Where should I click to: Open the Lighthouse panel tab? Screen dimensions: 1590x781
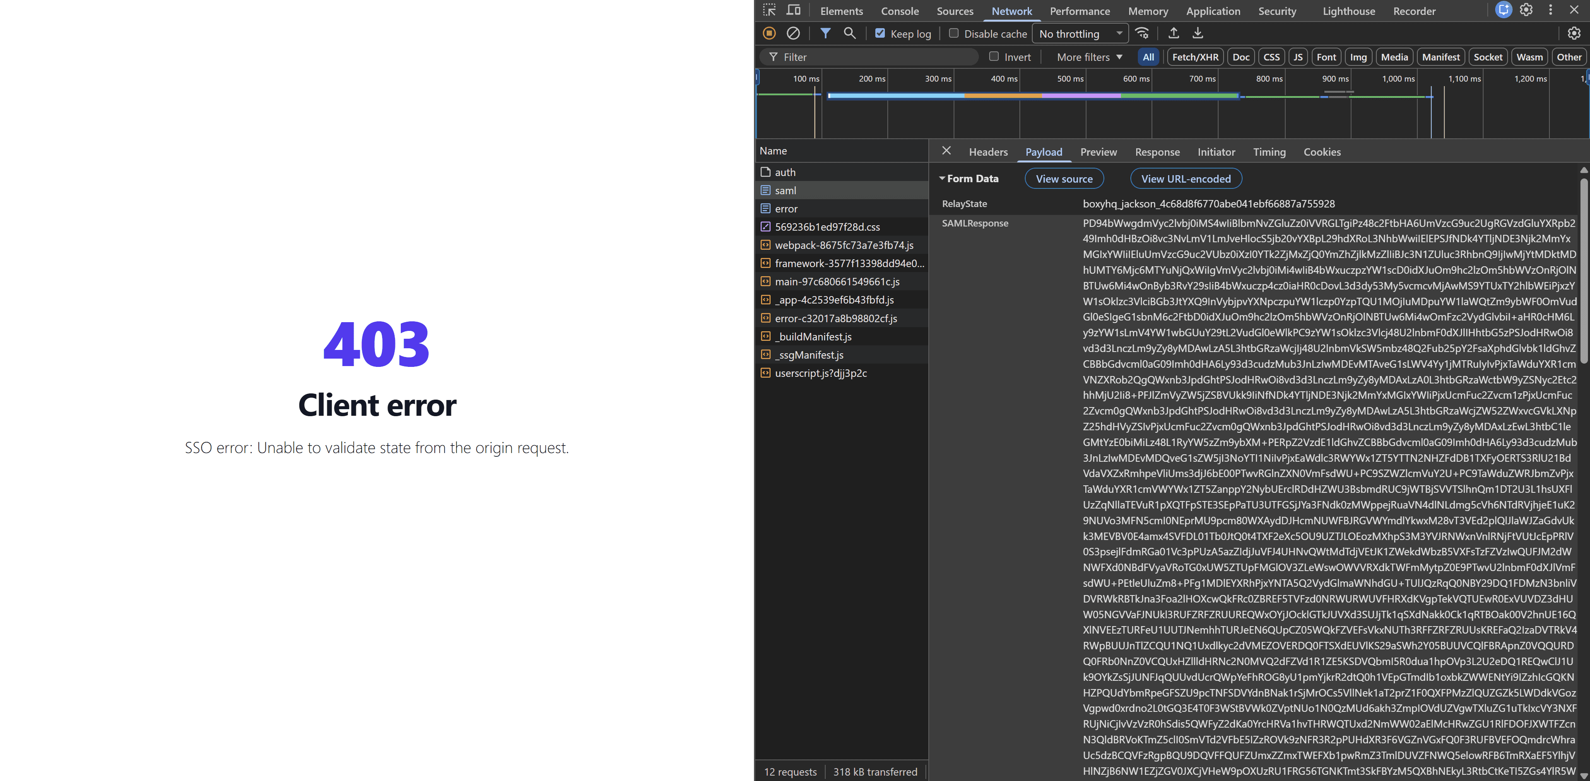tap(1349, 11)
